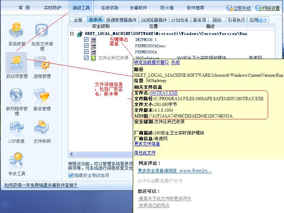This screenshot has height=213, width=284.
Task: Open the 杀毒软件 main tab
Action: tap(138, 8)
